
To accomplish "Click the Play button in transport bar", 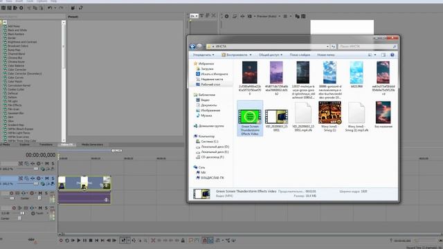I will tap(79, 241).
